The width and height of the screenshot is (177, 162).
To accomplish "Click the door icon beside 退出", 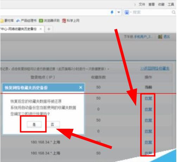I will point(160,37).
